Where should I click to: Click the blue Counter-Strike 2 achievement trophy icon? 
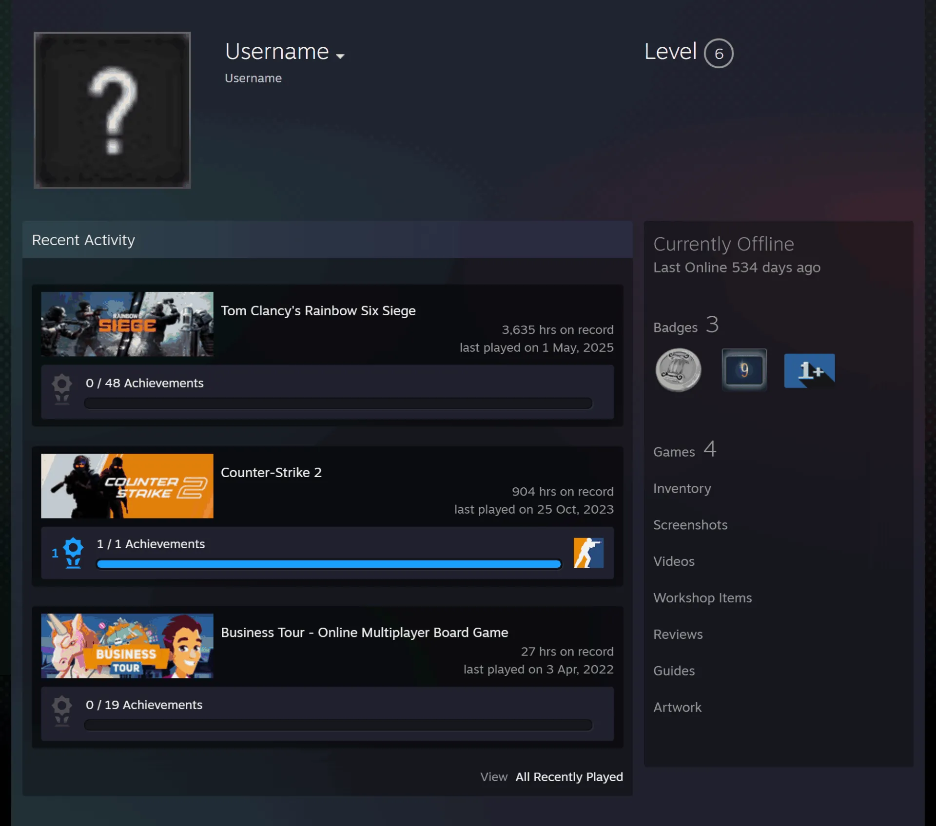click(x=73, y=553)
